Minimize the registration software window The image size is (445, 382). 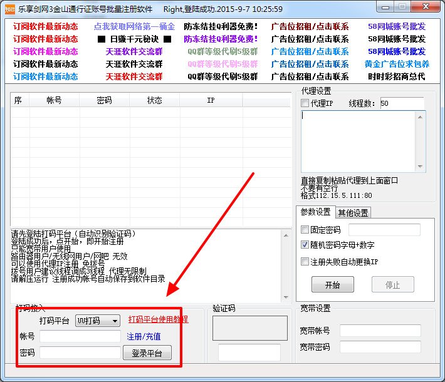coord(385,7)
